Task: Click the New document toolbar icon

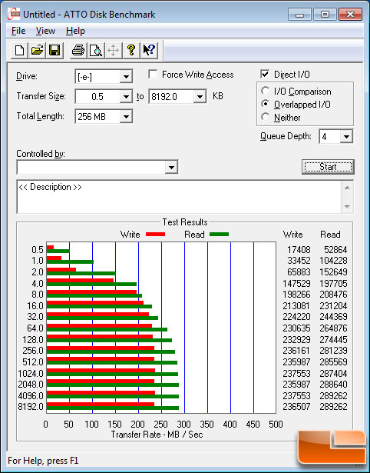Action: click(x=19, y=50)
